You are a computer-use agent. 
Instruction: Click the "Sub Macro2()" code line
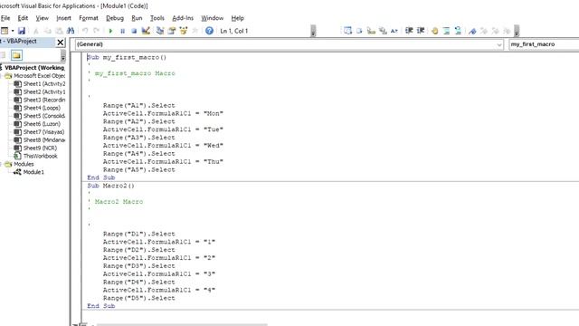pyautogui.click(x=110, y=186)
